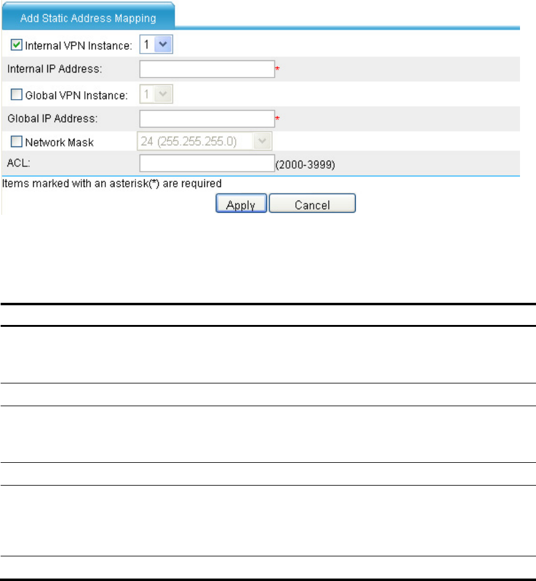Tick the Network Mask checkbox
This screenshot has height=581, width=536.
point(16,142)
